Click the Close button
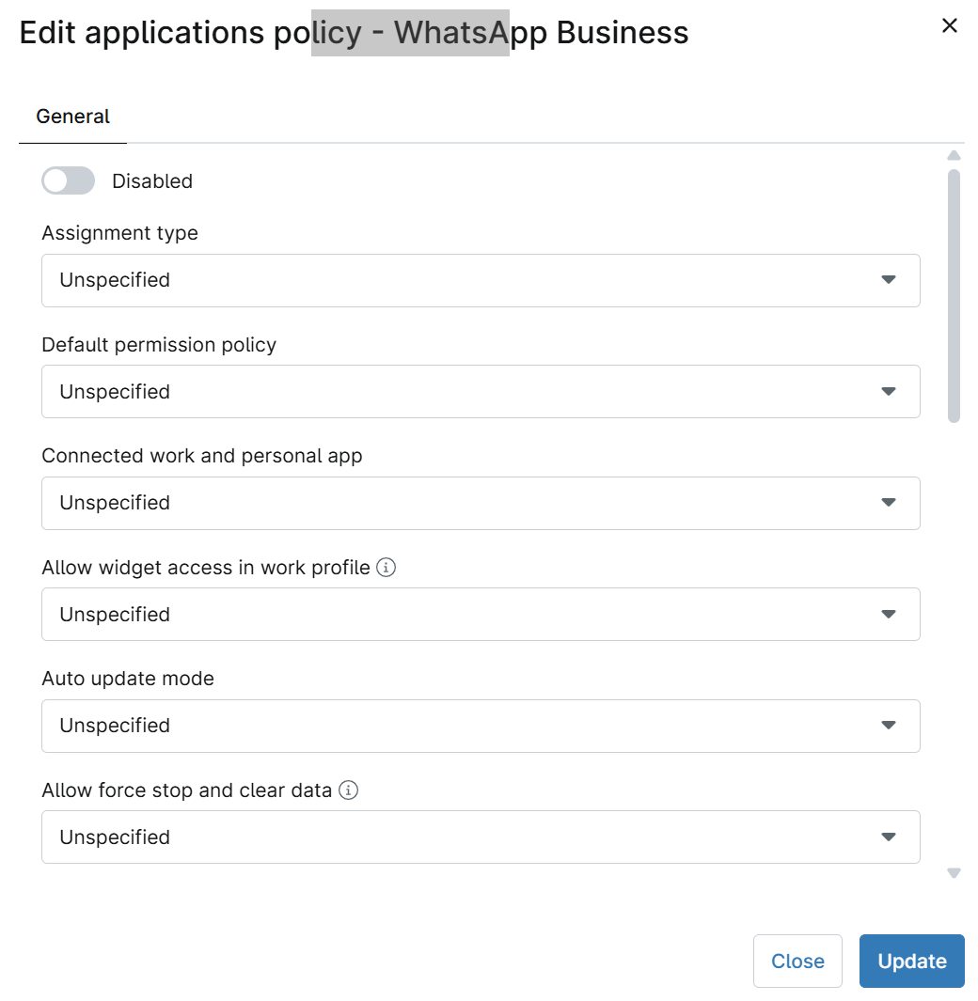Image resolution: width=978 pixels, height=1001 pixels. click(x=797, y=961)
